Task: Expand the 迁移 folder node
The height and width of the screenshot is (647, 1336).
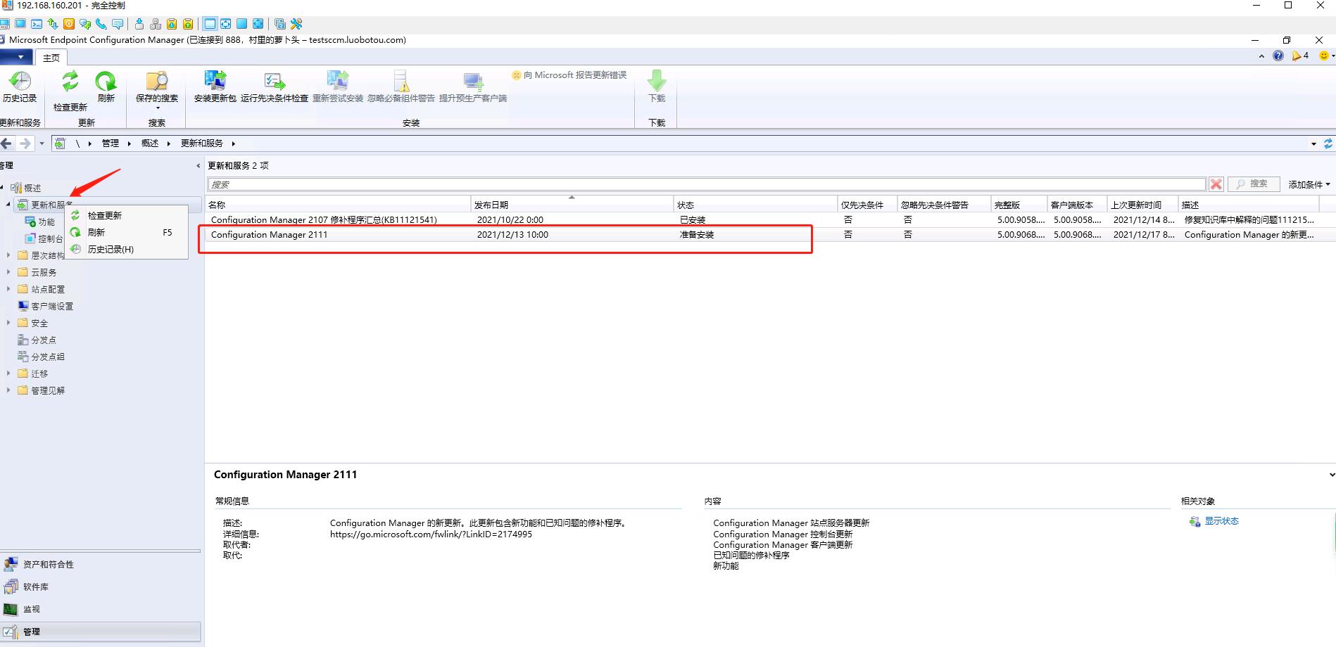Action: click(x=8, y=373)
